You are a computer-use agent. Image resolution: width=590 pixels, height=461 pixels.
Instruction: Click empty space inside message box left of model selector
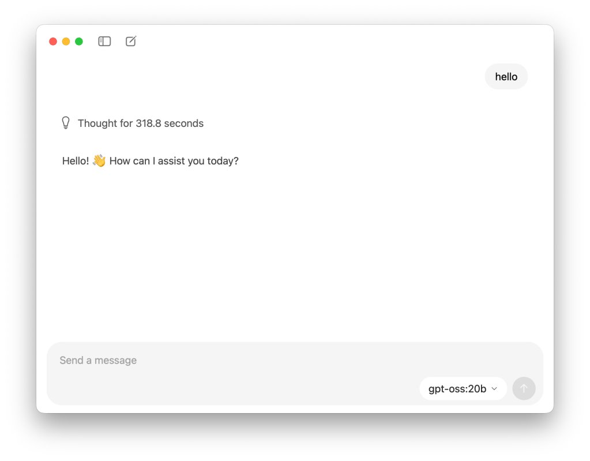(234, 388)
